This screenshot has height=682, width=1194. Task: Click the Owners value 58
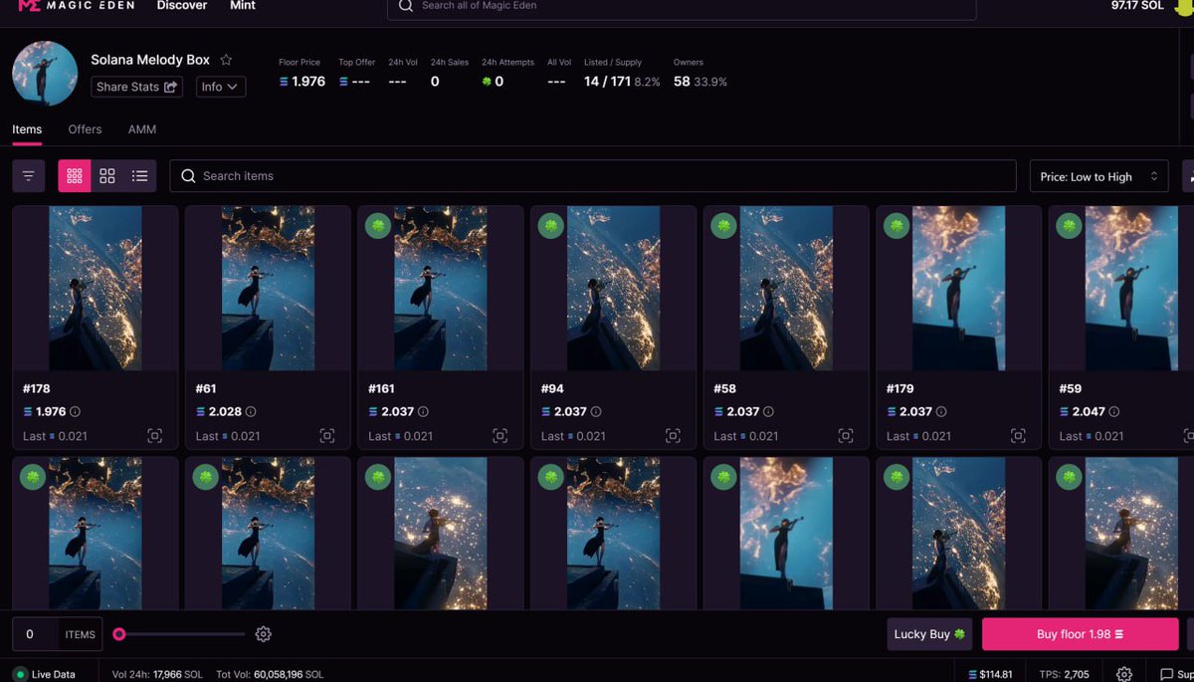point(682,82)
